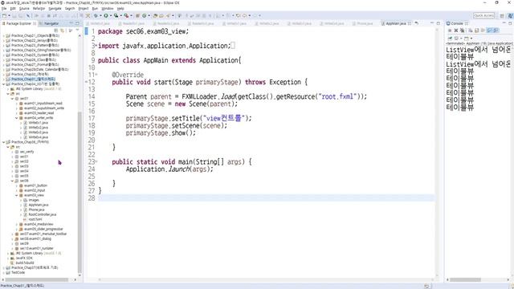Click the Debug bug icon in toolbar
Viewport: 514px width, 289px height.
pyautogui.click(x=96, y=15)
